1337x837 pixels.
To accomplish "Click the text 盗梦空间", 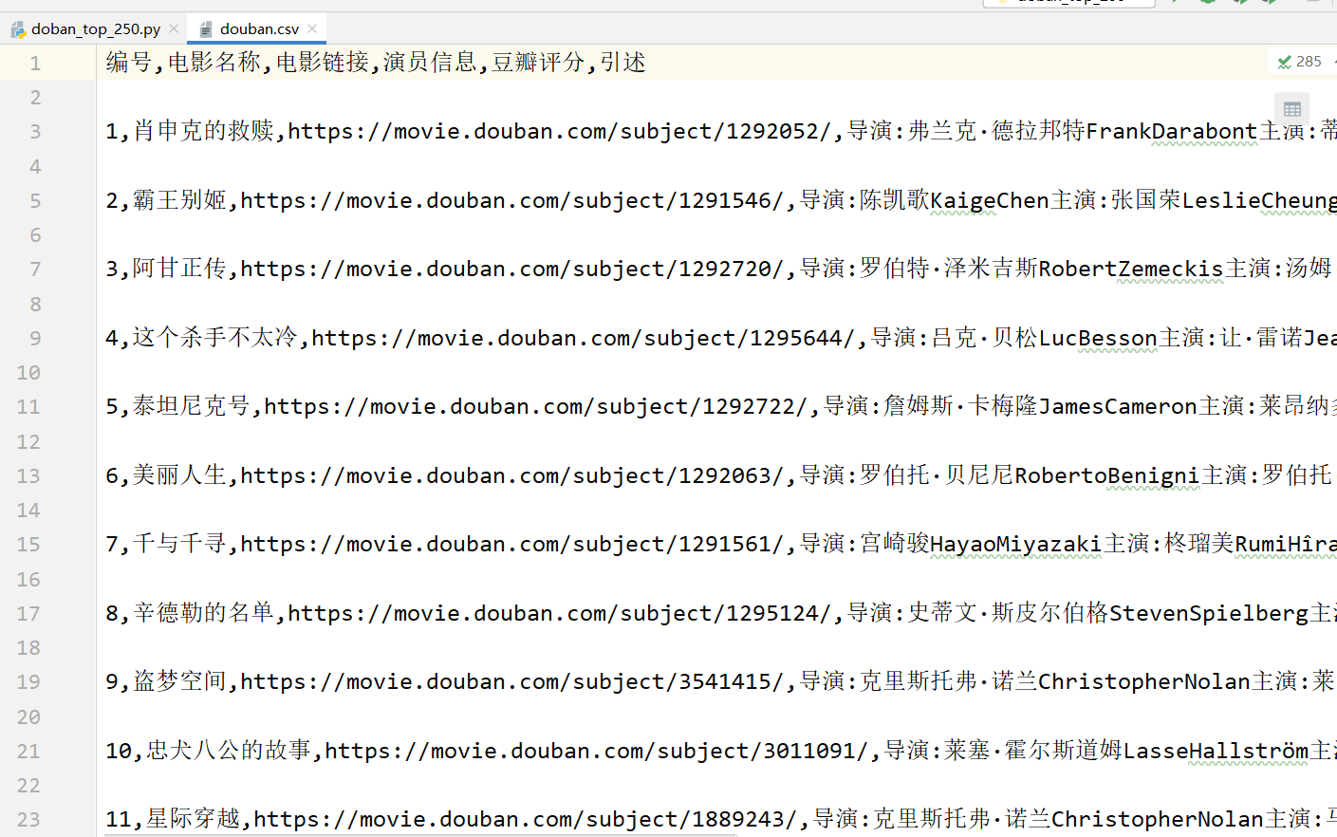I will 179,681.
